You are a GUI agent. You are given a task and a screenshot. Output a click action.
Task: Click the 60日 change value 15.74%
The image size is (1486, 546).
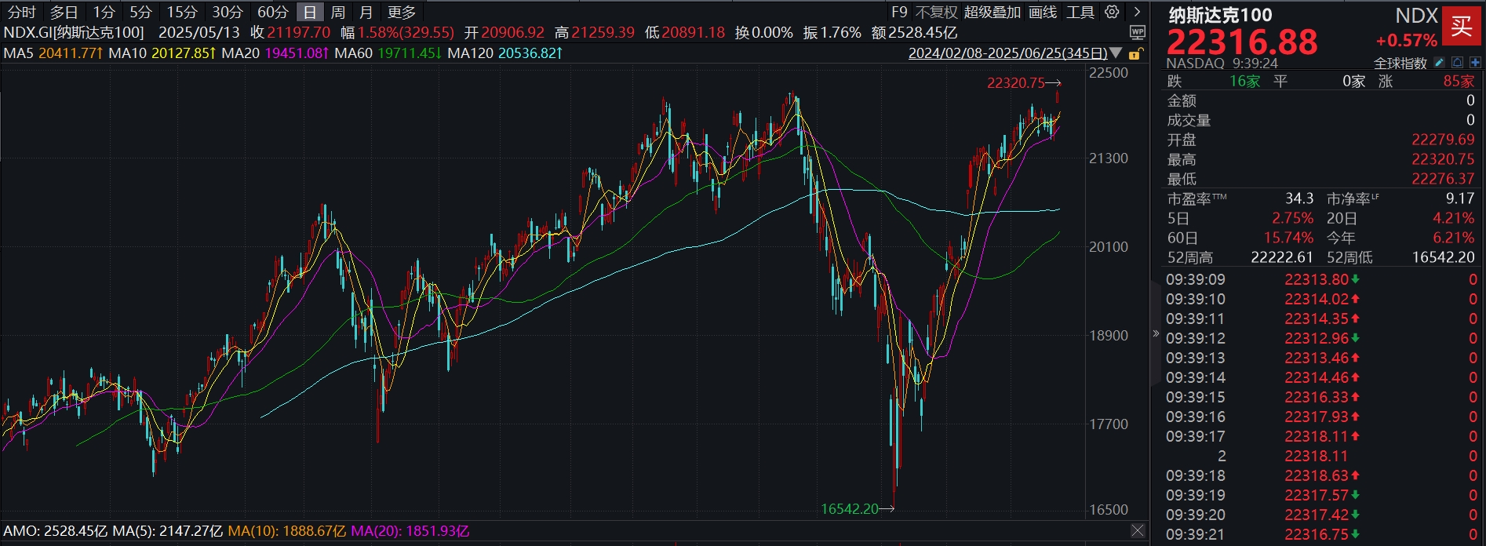click(x=1288, y=238)
